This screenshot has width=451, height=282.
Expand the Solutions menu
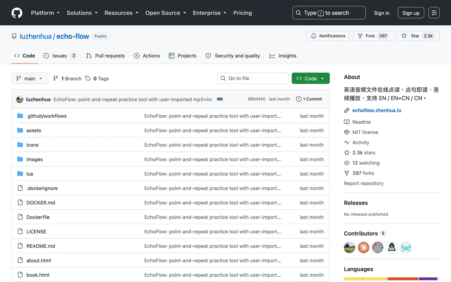(x=82, y=13)
